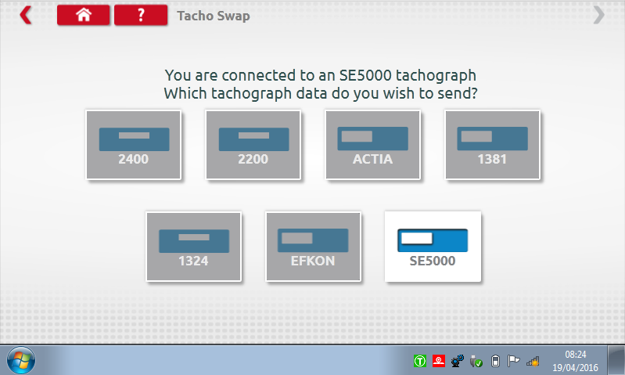Screen dimensions: 625x375
Task: Click the red tray icon
Action: click(439, 361)
